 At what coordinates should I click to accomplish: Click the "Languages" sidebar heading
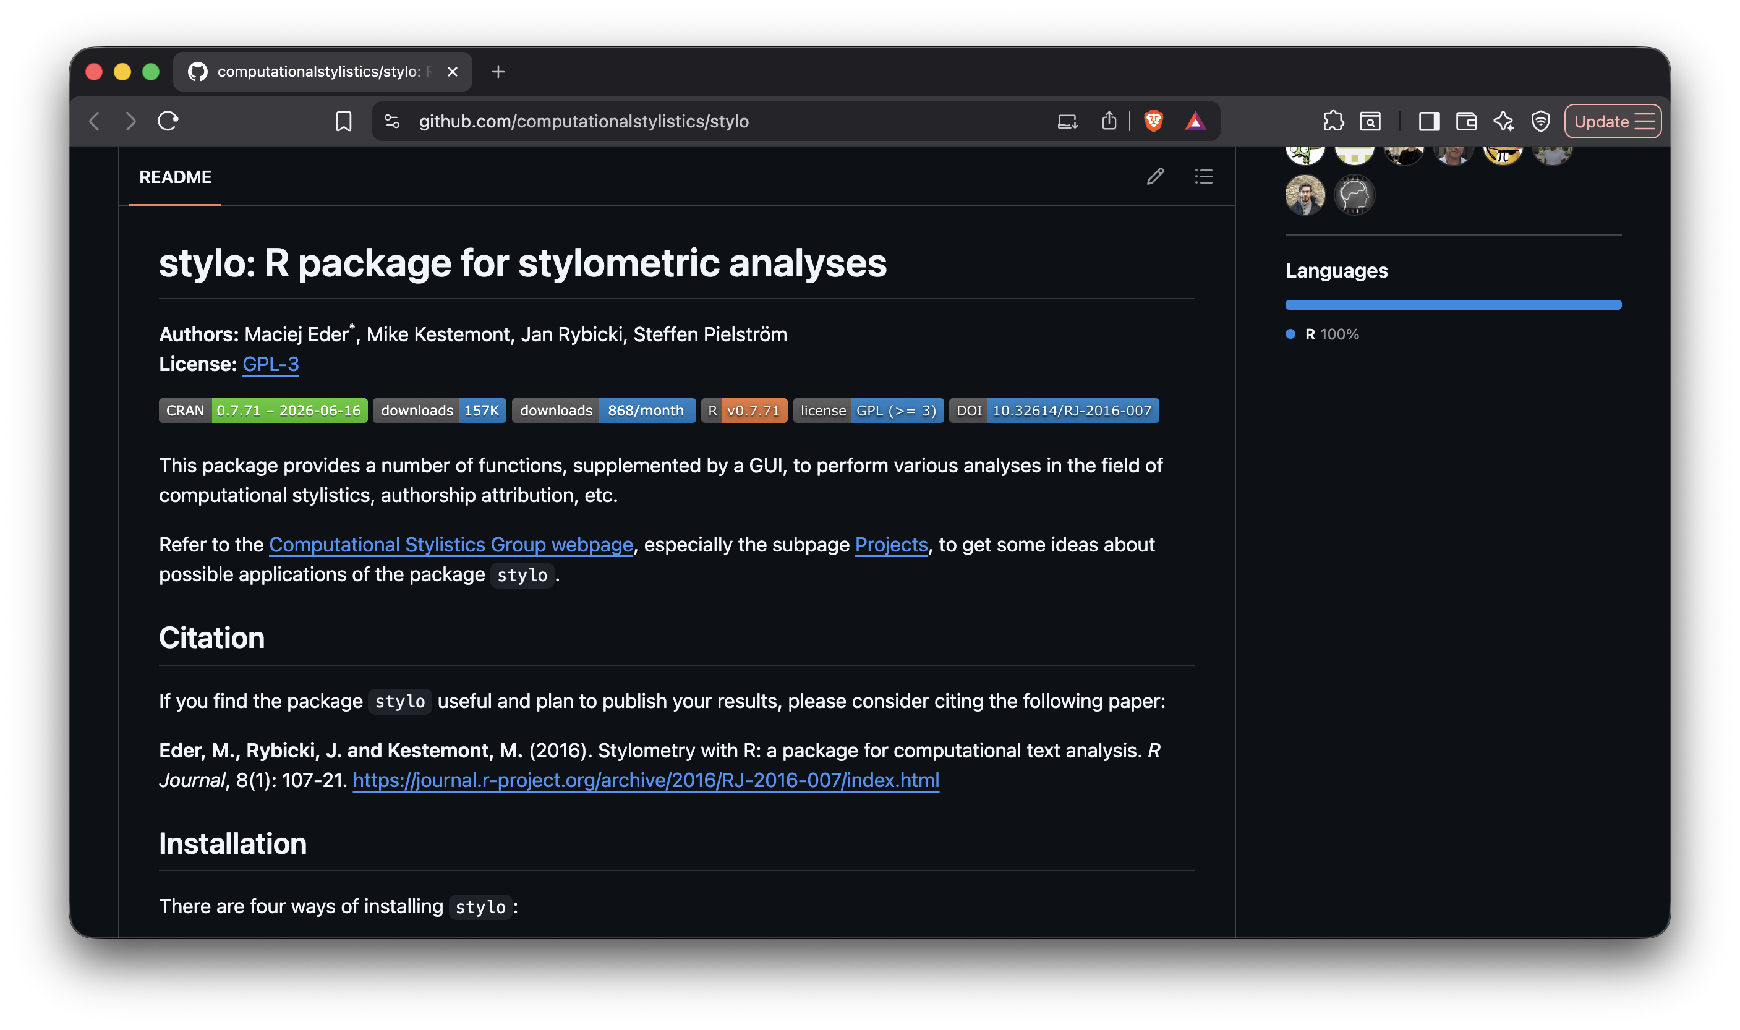(1336, 271)
